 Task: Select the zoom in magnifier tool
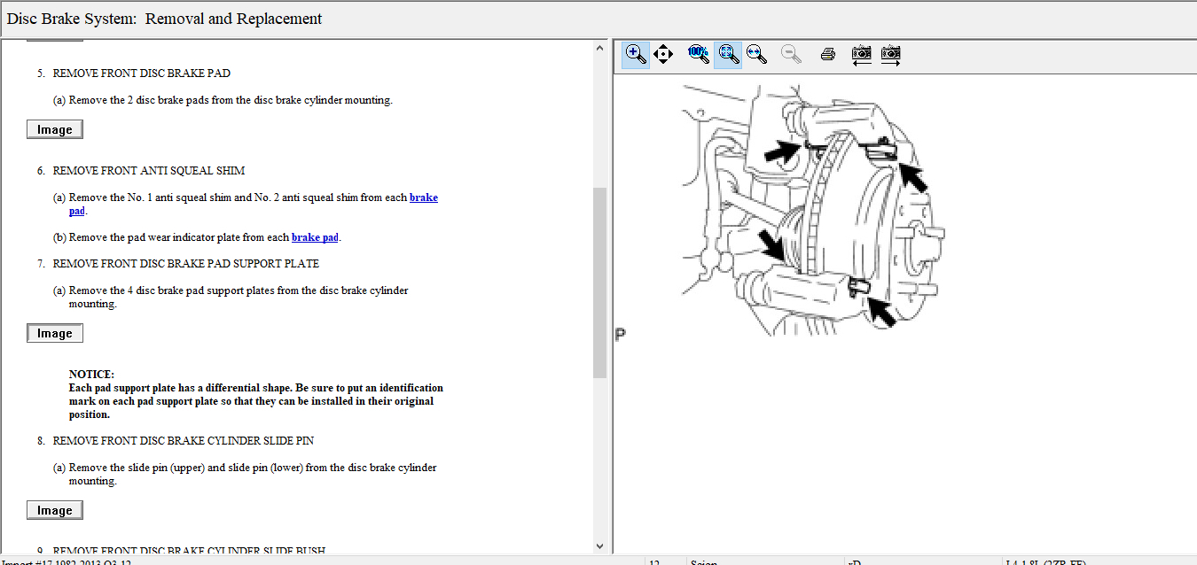click(636, 54)
